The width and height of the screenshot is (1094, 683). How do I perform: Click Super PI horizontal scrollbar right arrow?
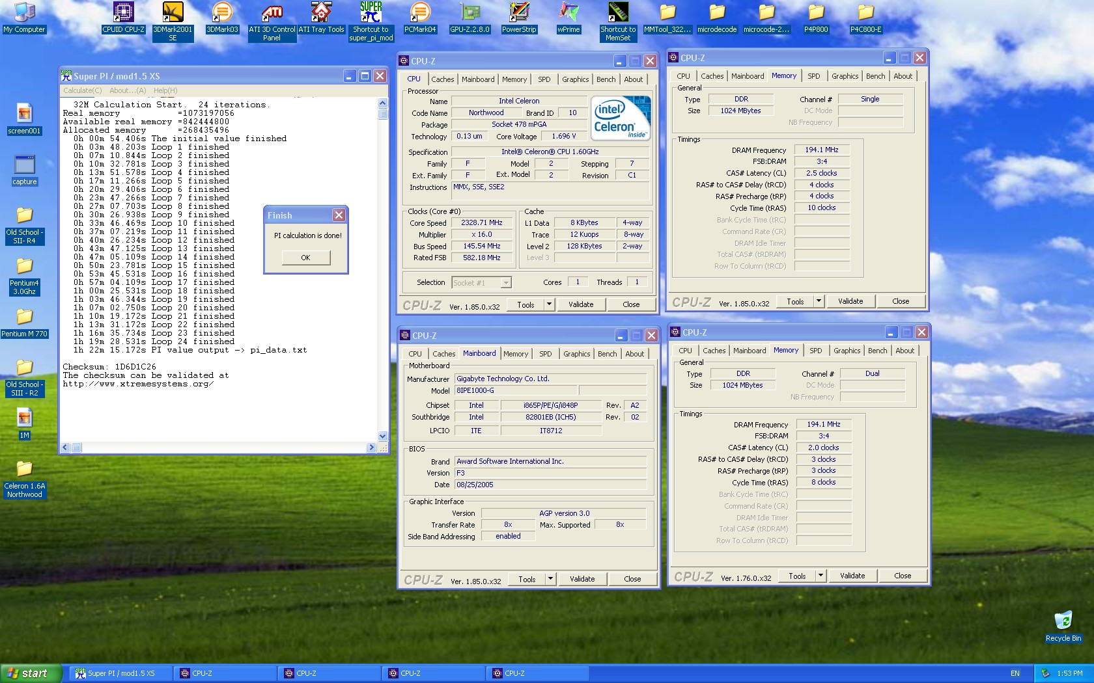click(371, 448)
